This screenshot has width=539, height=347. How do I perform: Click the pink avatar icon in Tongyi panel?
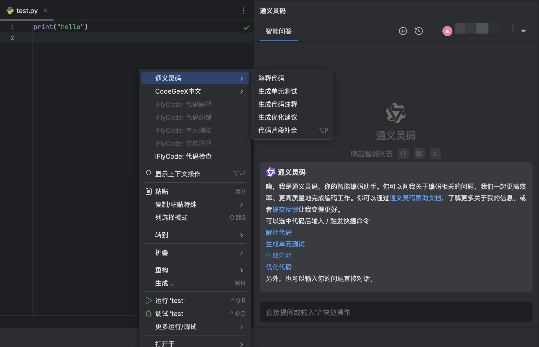point(447,31)
